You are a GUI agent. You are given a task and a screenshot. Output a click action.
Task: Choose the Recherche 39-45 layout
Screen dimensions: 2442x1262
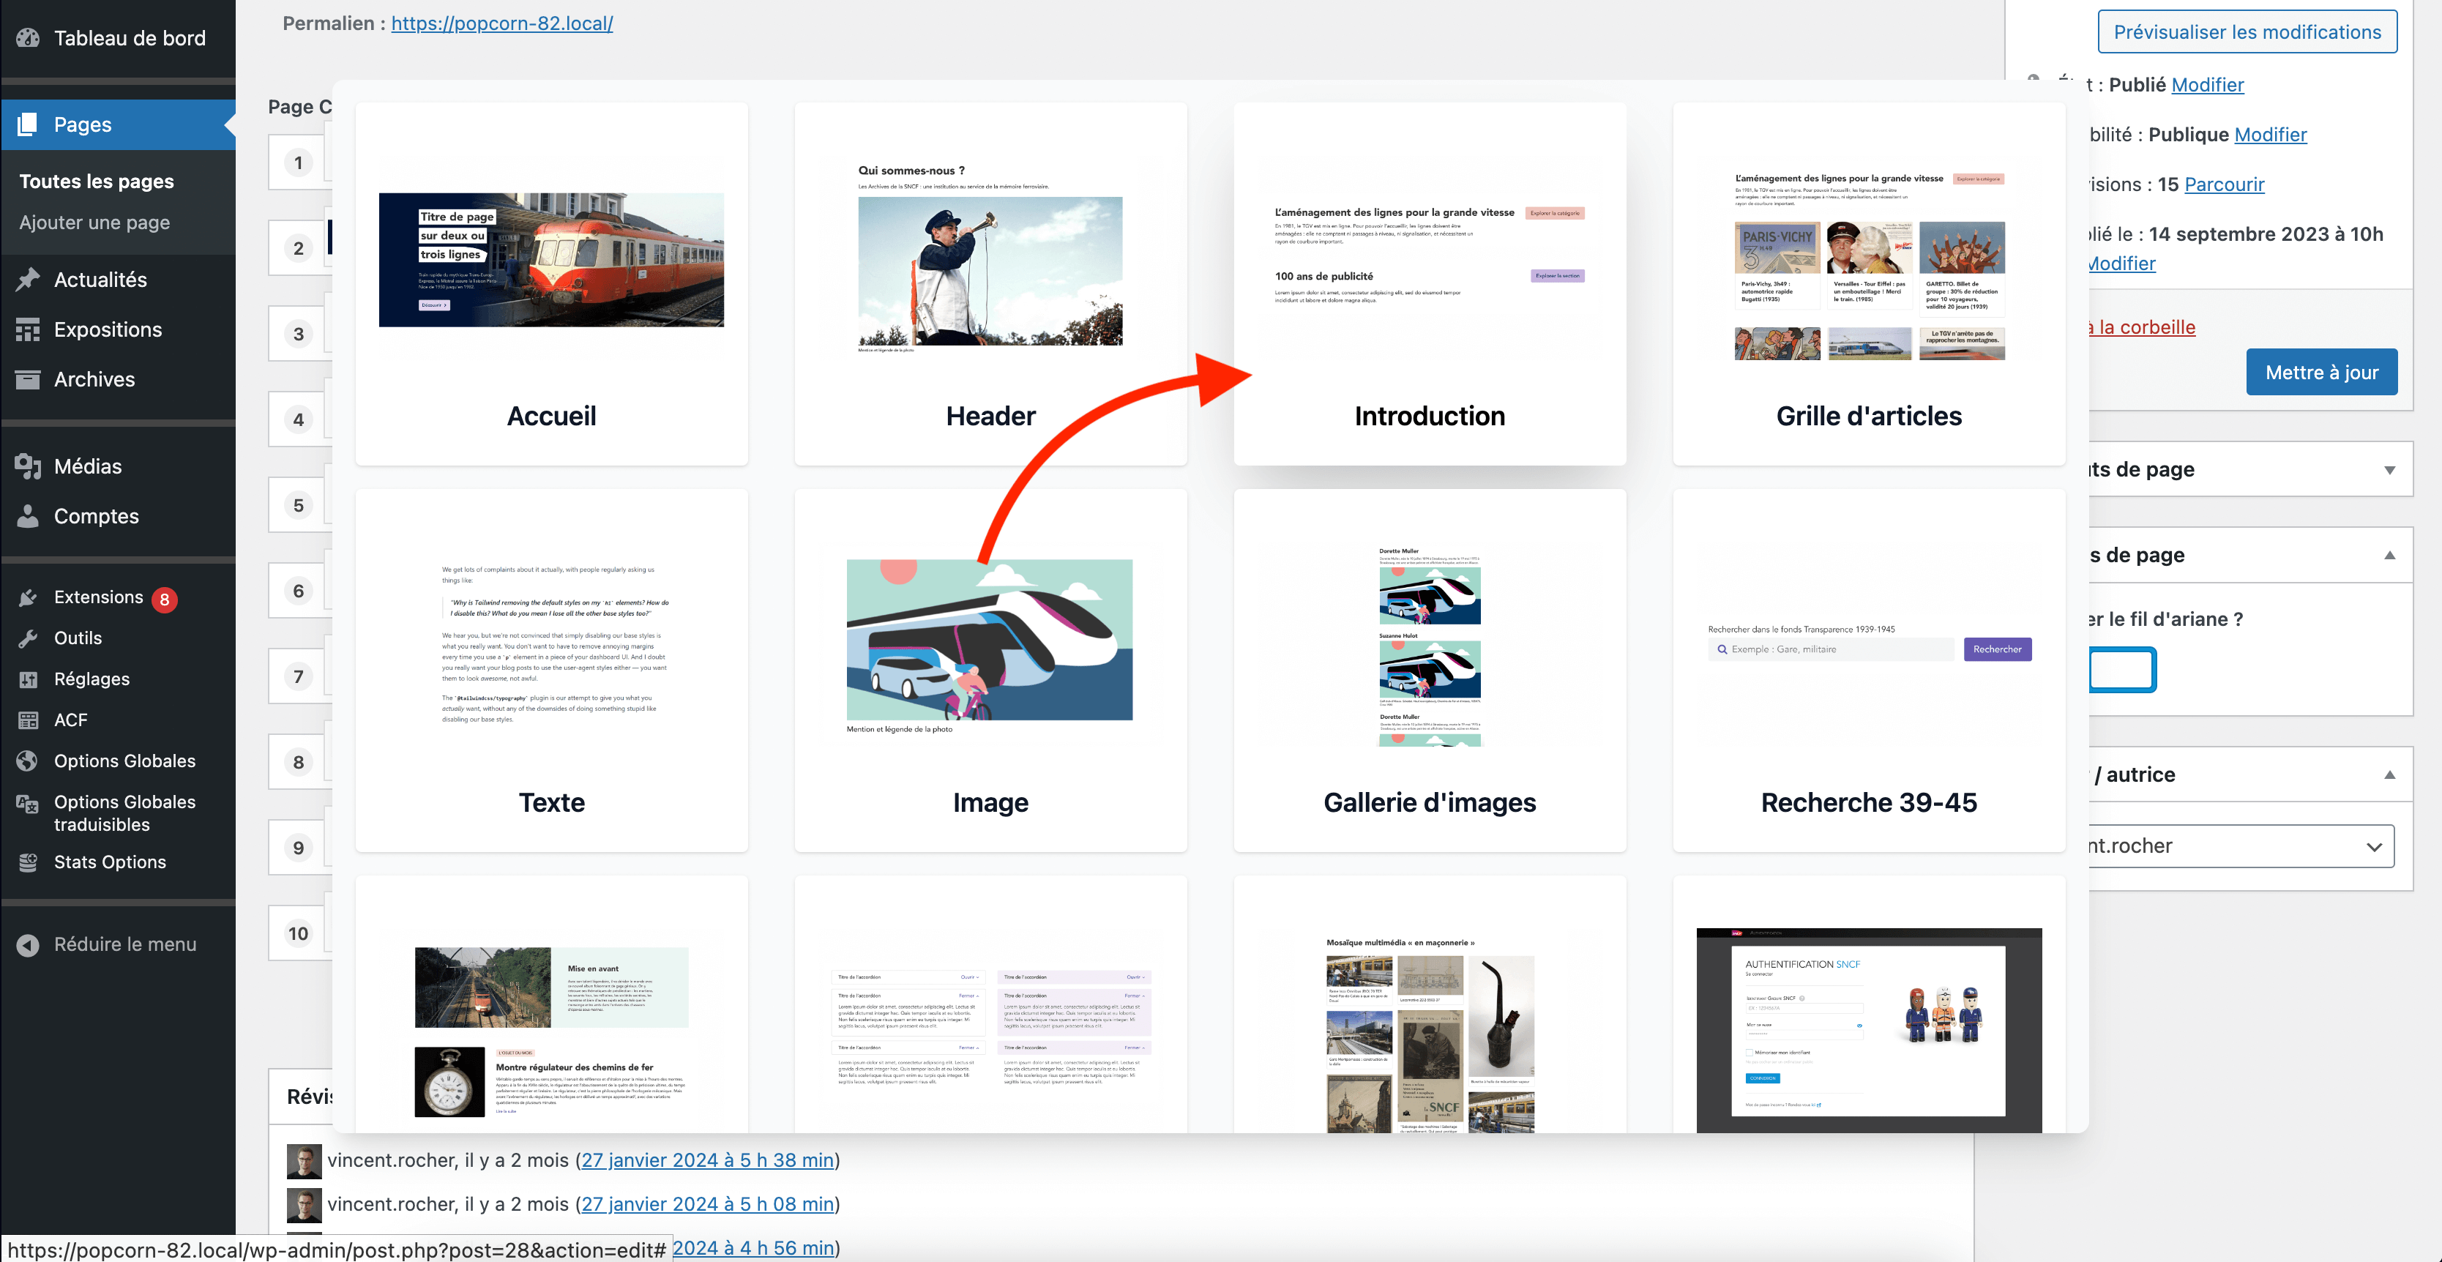pos(1870,671)
